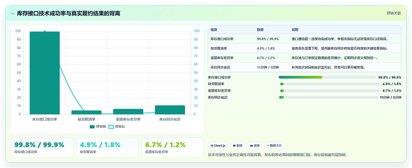The width and height of the screenshot is (412, 168).
Task: Click the x-axis label 库存接口成功率
Action: point(45,119)
